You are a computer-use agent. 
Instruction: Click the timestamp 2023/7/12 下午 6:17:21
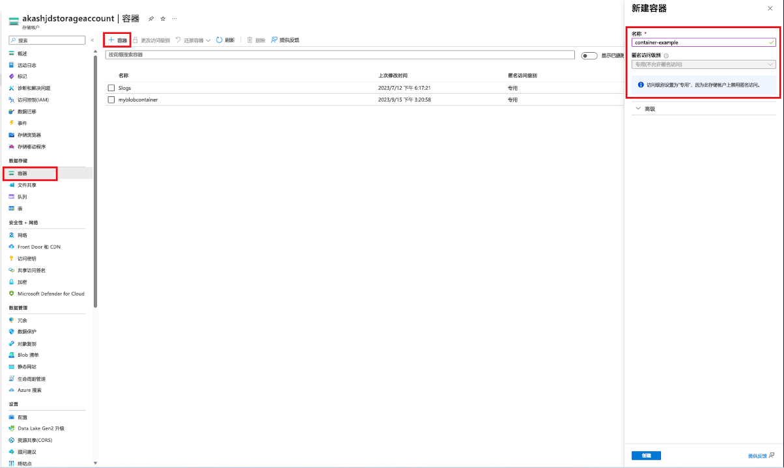point(404,87)
